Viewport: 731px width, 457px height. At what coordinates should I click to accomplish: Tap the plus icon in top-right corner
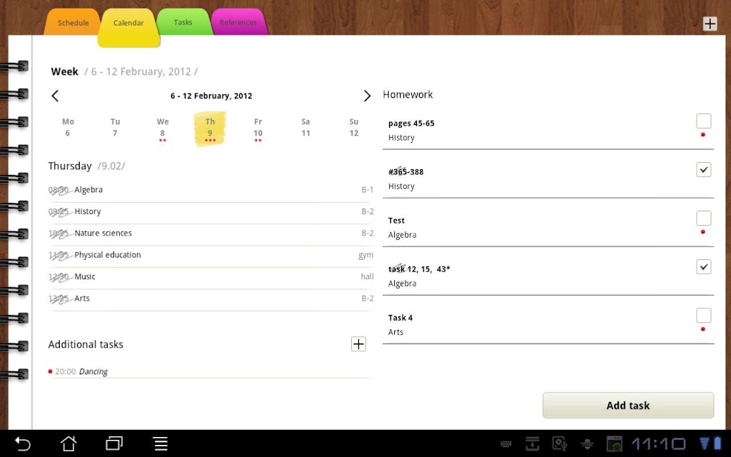[x=710, y=24]
